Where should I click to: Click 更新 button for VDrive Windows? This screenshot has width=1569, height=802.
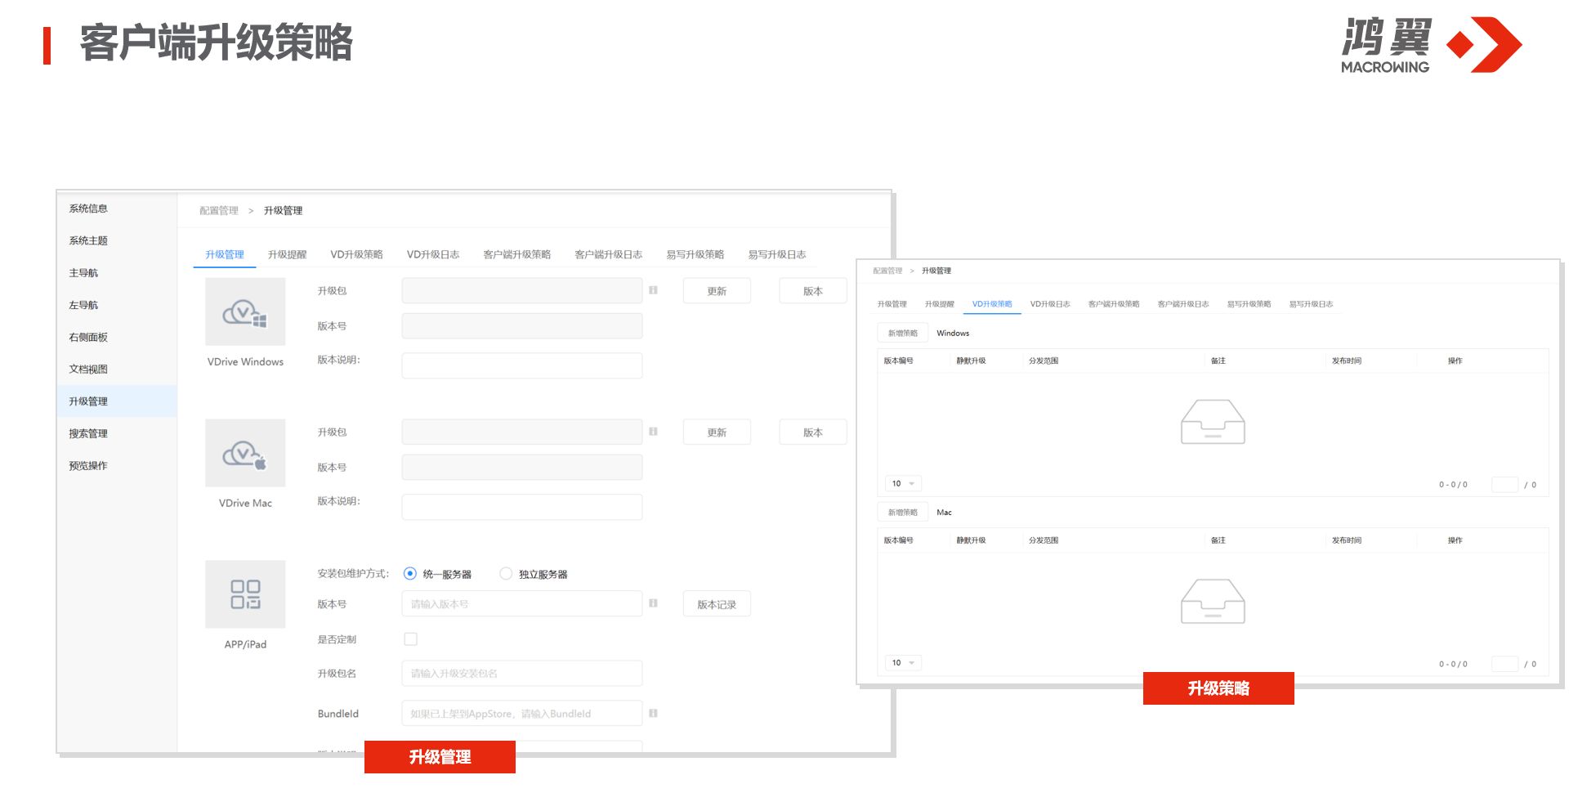(x=716, y=291)
